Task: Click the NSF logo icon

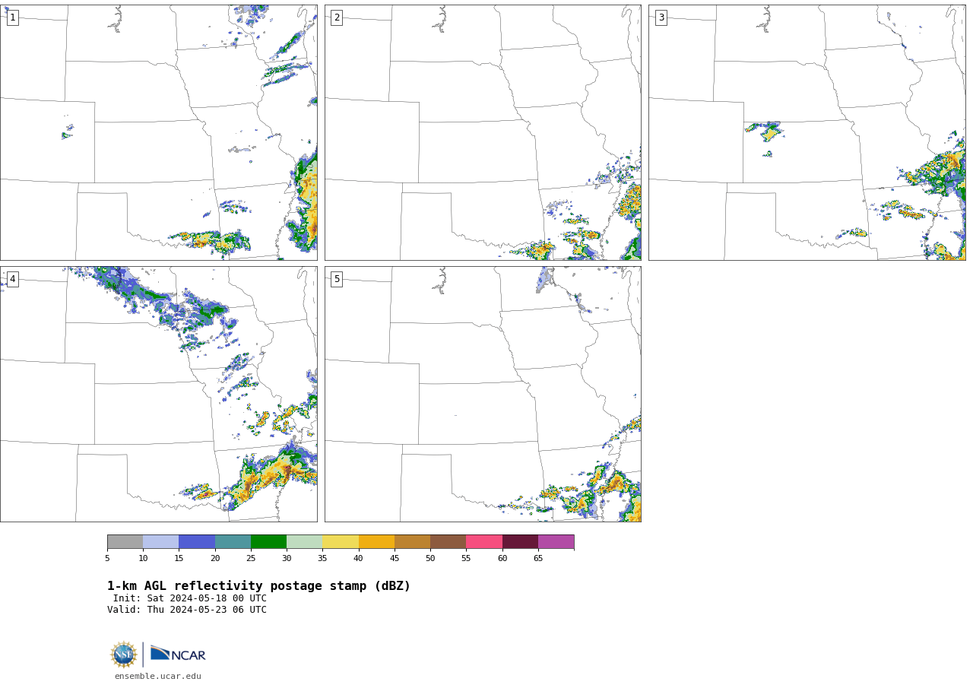Action: pyautogui.click(x=124, y=655)
